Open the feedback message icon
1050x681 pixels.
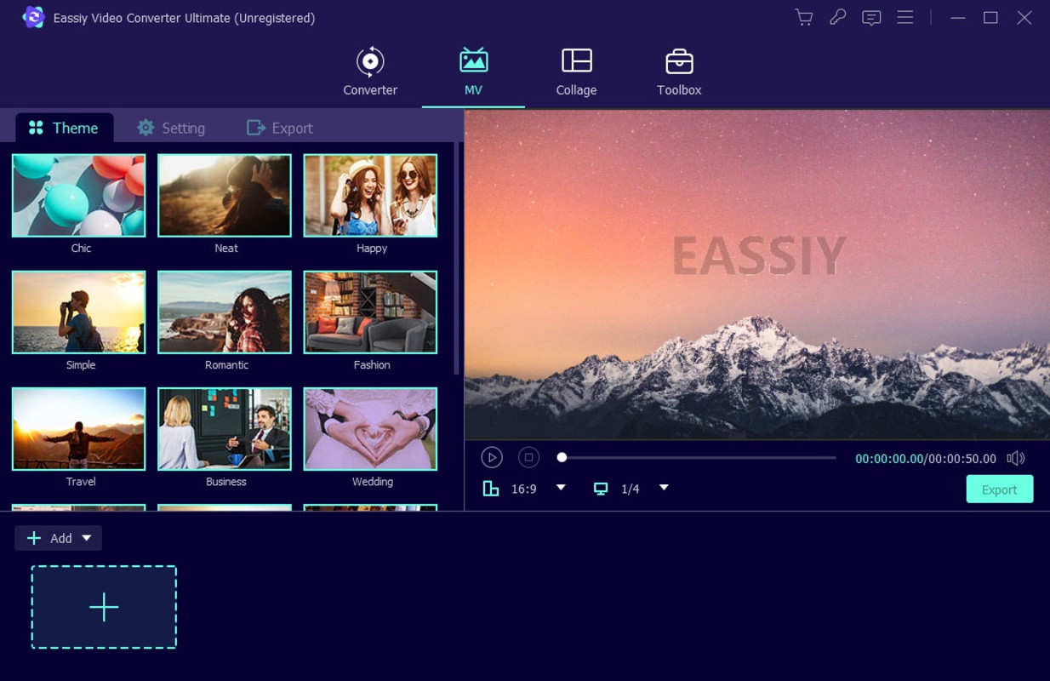[x=870, y=18]
